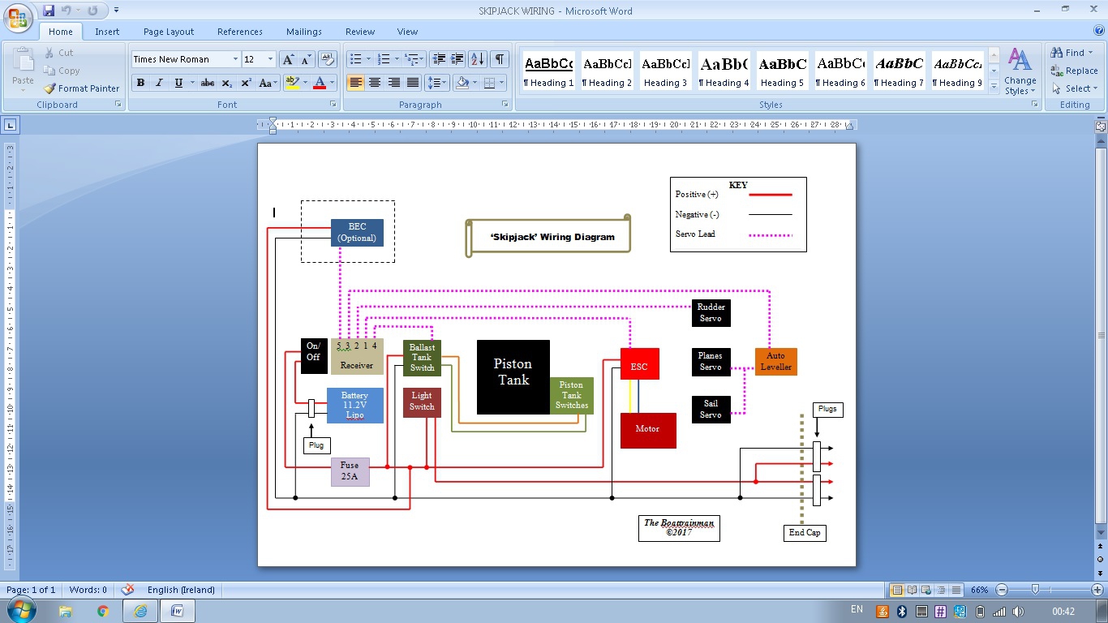Apply strikethrough formatting
This screenshot has height=623, width=1108.
(208, 83)
